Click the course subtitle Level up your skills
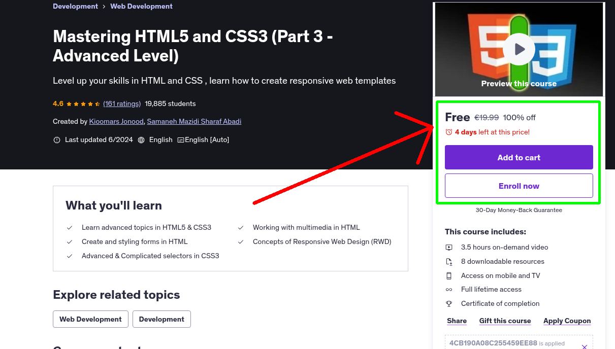Screen dimensions: 615x349 coord(224,81)
